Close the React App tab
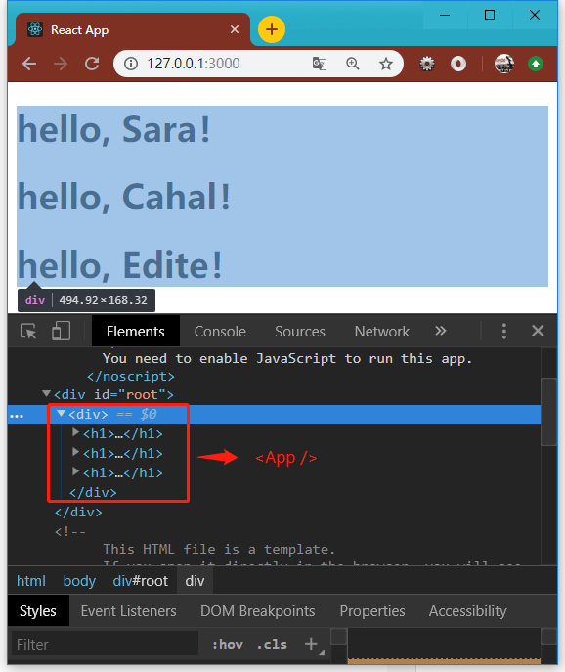This screenshot has height=672, width=565. 235,29
